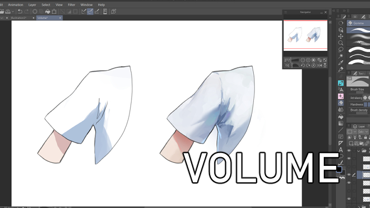Open the Navigator palette menu icon
The width and height of the screenshot is (370, 208).
286,12
